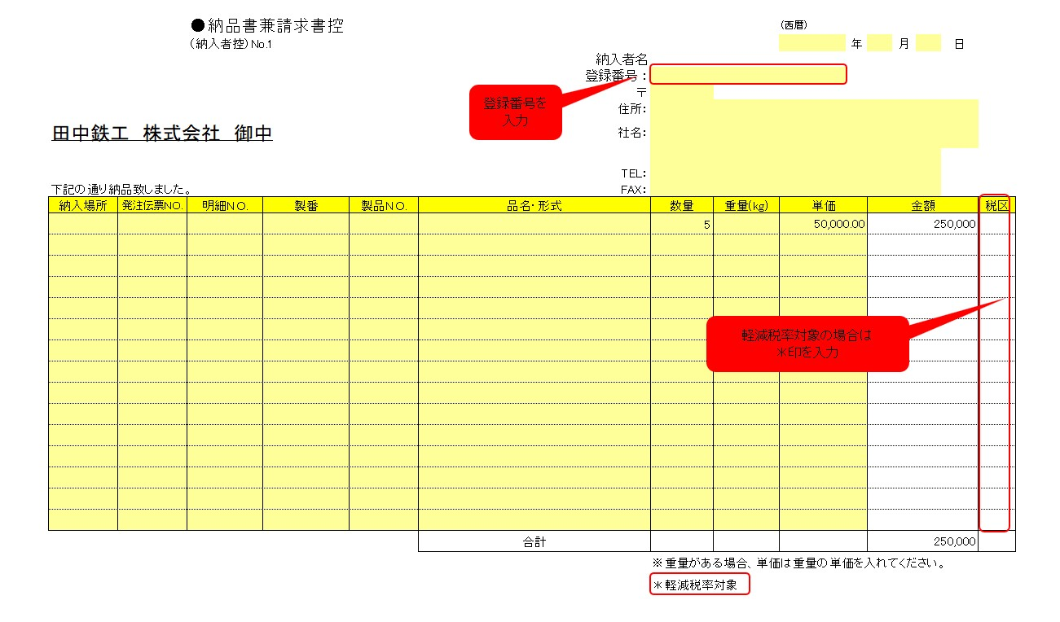Click the 住所 address field
The width and height of the screenshot is (1060, 622).
coord(813,108)
